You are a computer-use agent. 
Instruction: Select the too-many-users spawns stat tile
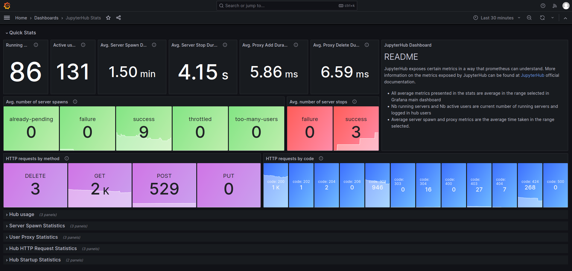pyautogui.click(x=256, y=128)
